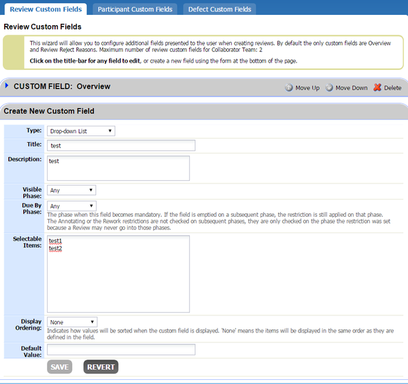The width and height of the screenshot is (408, 384).
Task: Click the red X Delete icon
Action: [377, 88]
